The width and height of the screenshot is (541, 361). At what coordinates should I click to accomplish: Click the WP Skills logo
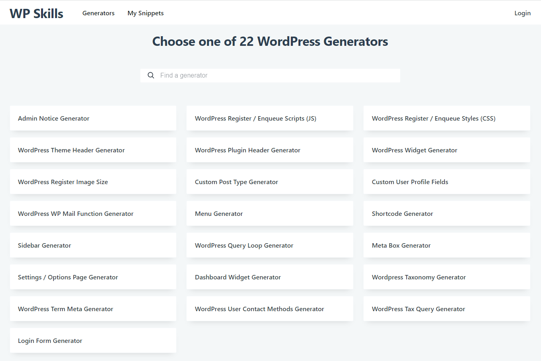[x=36, y=12]
